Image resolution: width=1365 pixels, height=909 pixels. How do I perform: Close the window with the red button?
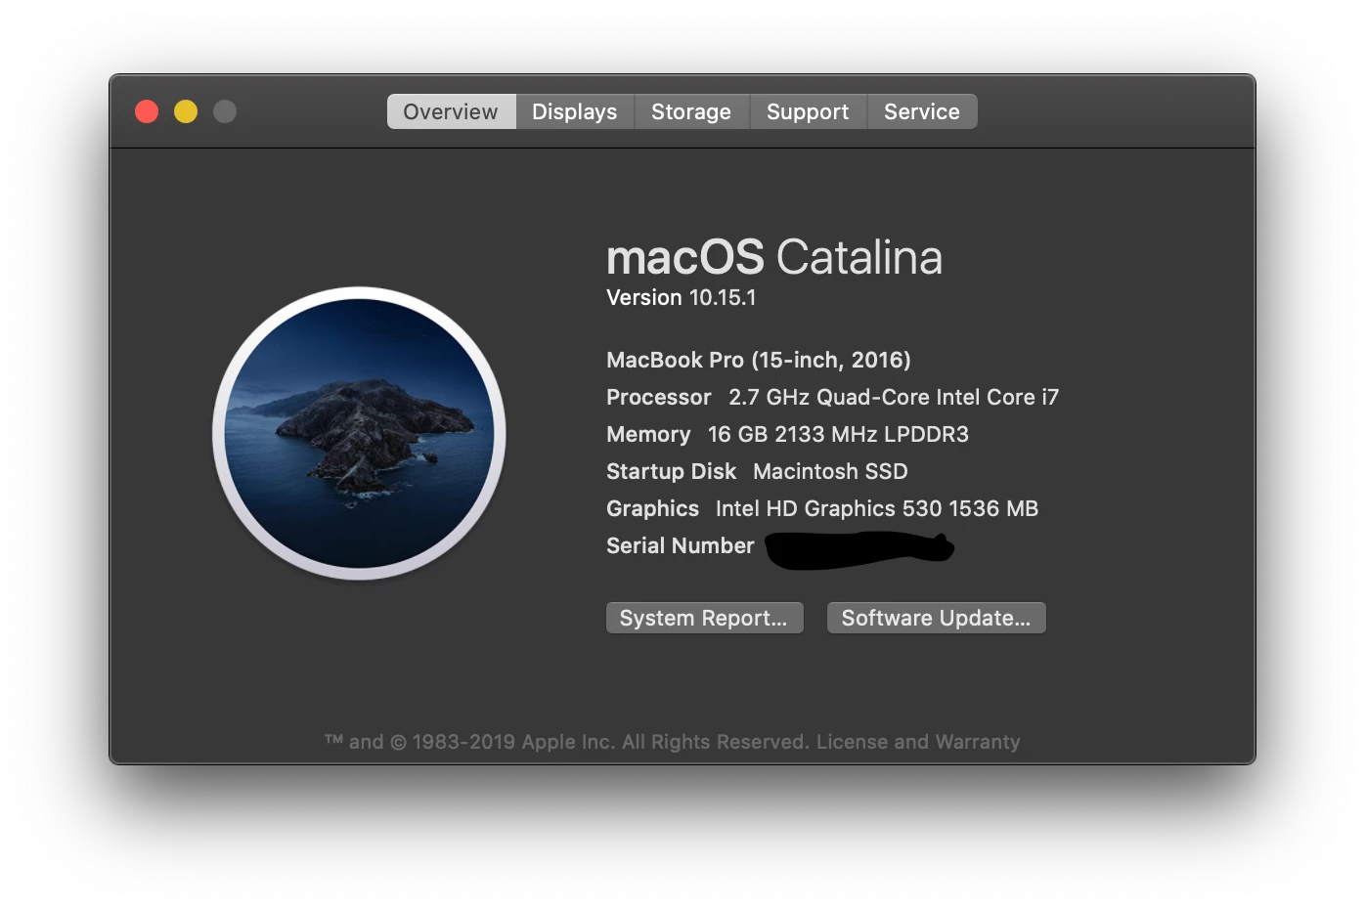[147, 111]
